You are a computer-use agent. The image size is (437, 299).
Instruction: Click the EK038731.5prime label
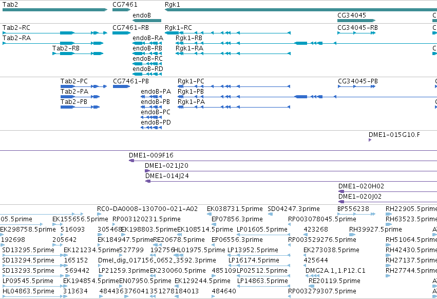point(235,209)
